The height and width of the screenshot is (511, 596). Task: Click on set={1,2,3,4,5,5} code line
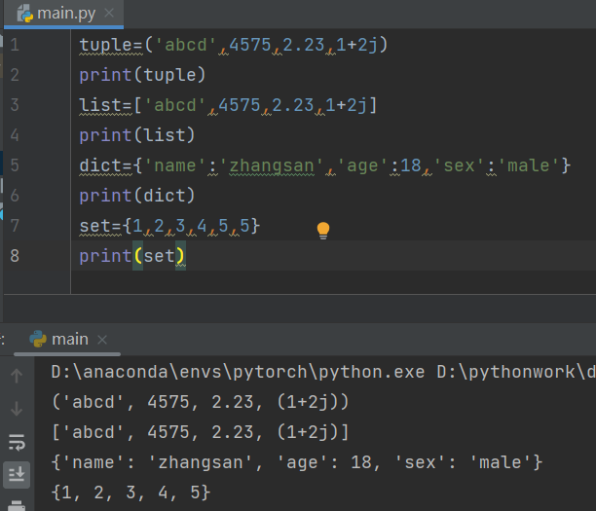point(169,226)
